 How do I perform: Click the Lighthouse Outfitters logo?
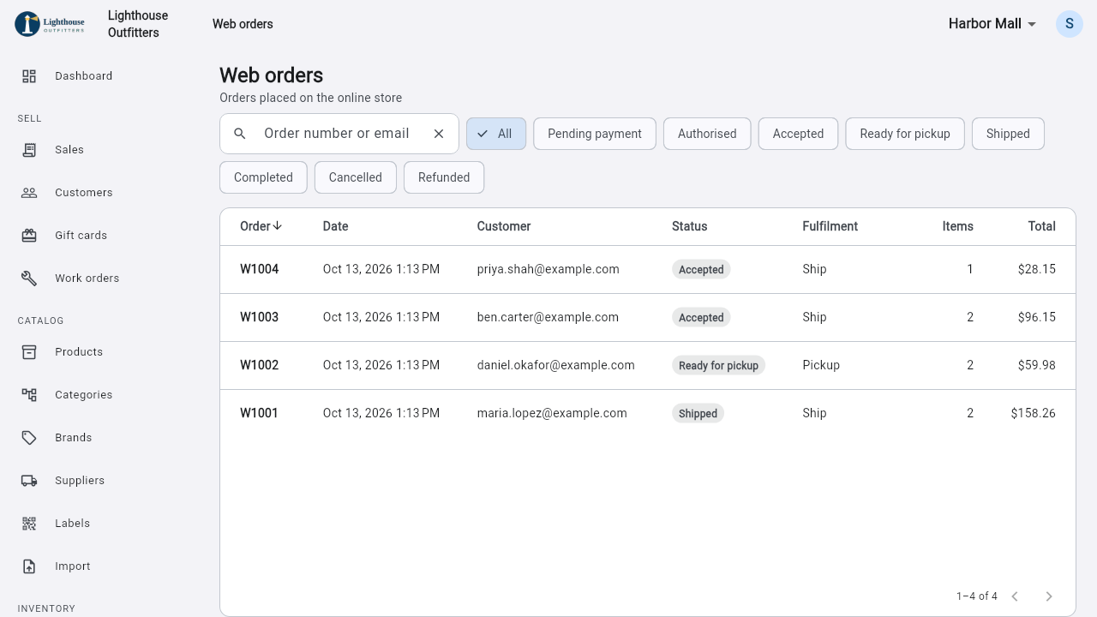click(51, 24)
